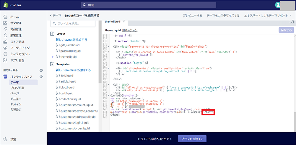Open ブログ記事 in the sidebar
Viewport: 296px width, 145px height.
[x=17, y=88]
